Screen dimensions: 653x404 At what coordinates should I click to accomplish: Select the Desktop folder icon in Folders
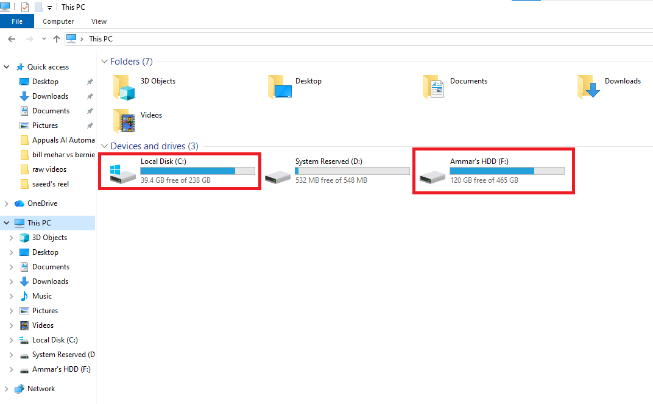coord(280,87)
